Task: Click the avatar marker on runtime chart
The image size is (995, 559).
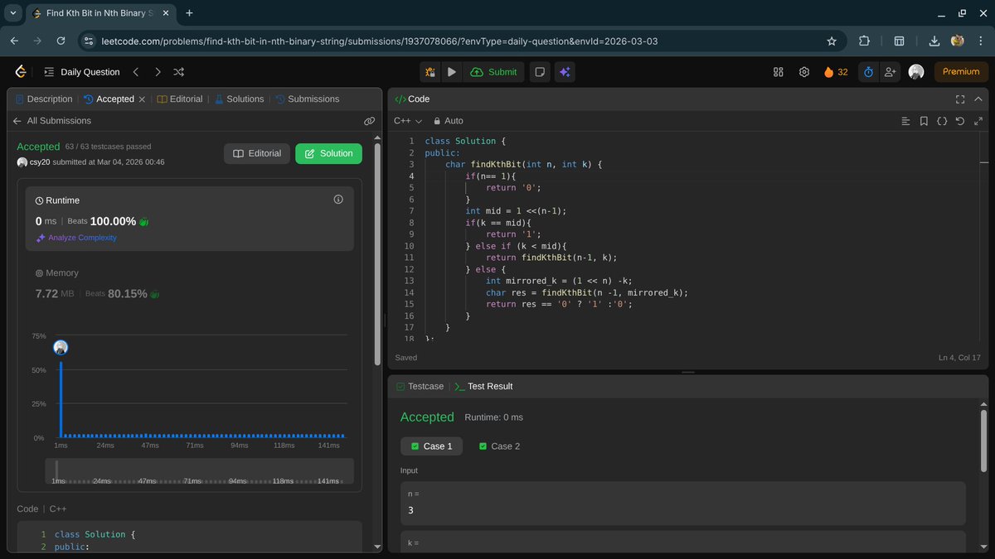Action: (61, 348)
